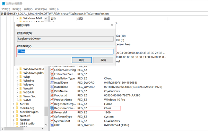The height and width of the screenshot is (131, 208).
Task: Click the ProductName string value icon
Action: tap(52, 100)
